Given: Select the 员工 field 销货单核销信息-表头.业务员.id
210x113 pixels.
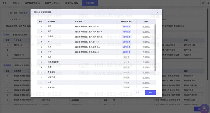Looking at the screenshot, I should [x=88, y=47].
